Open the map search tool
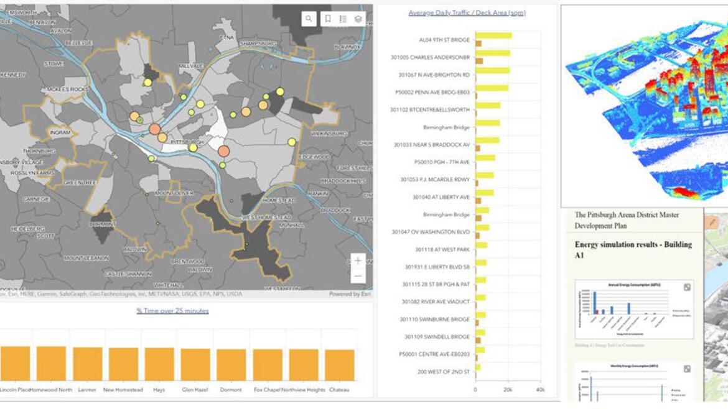This screenshot has width=728, height=409. pos(309,17)
